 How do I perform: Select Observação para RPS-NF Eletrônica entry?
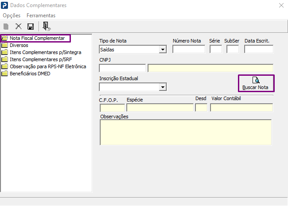pos(48,66)
